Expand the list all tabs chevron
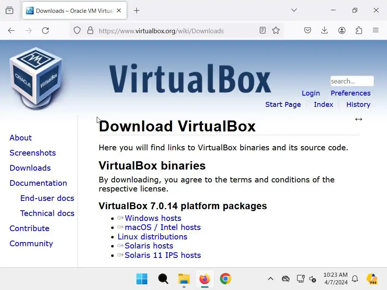The image size is (387, 290). 294,10
